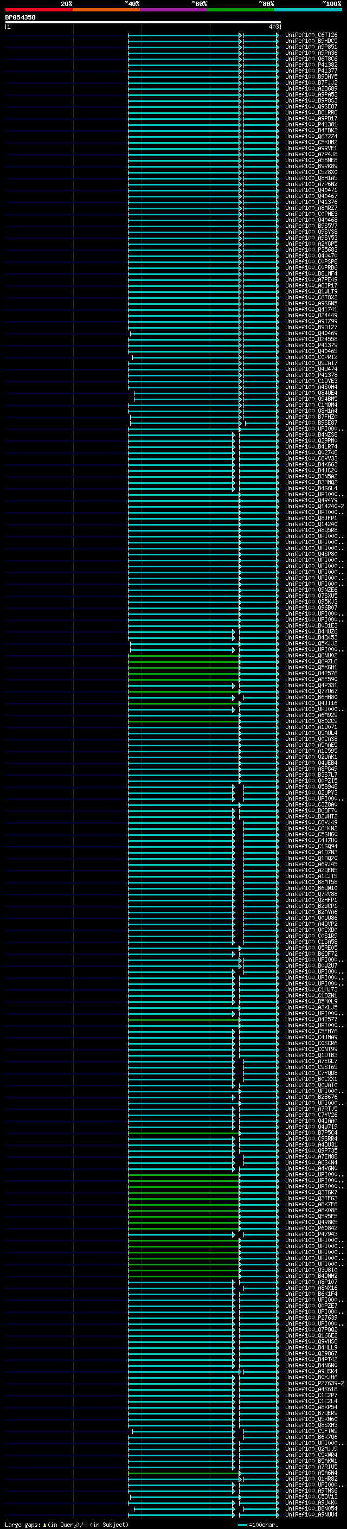Open hit UniRef100_P41381
The height and width of the screenshot is (1529, 347).
click(x=311, y=125)
